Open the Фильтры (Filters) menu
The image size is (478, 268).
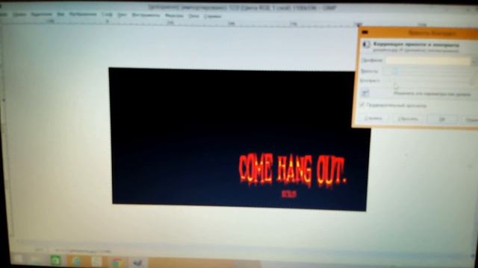tap(174, 16)
